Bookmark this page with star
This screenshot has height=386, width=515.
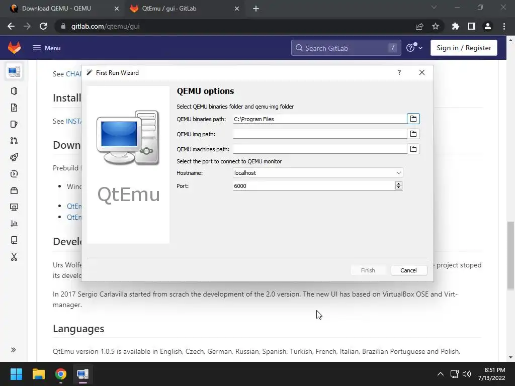coord(436,26)
